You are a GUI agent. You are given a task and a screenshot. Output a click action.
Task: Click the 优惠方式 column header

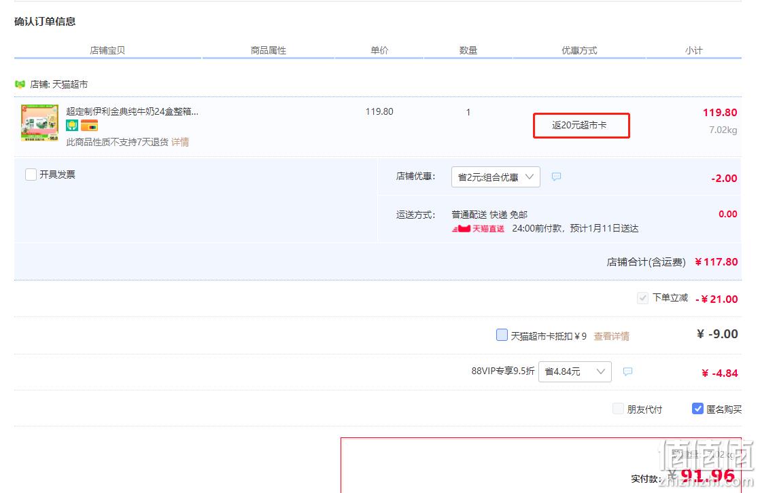coord(579,50)
